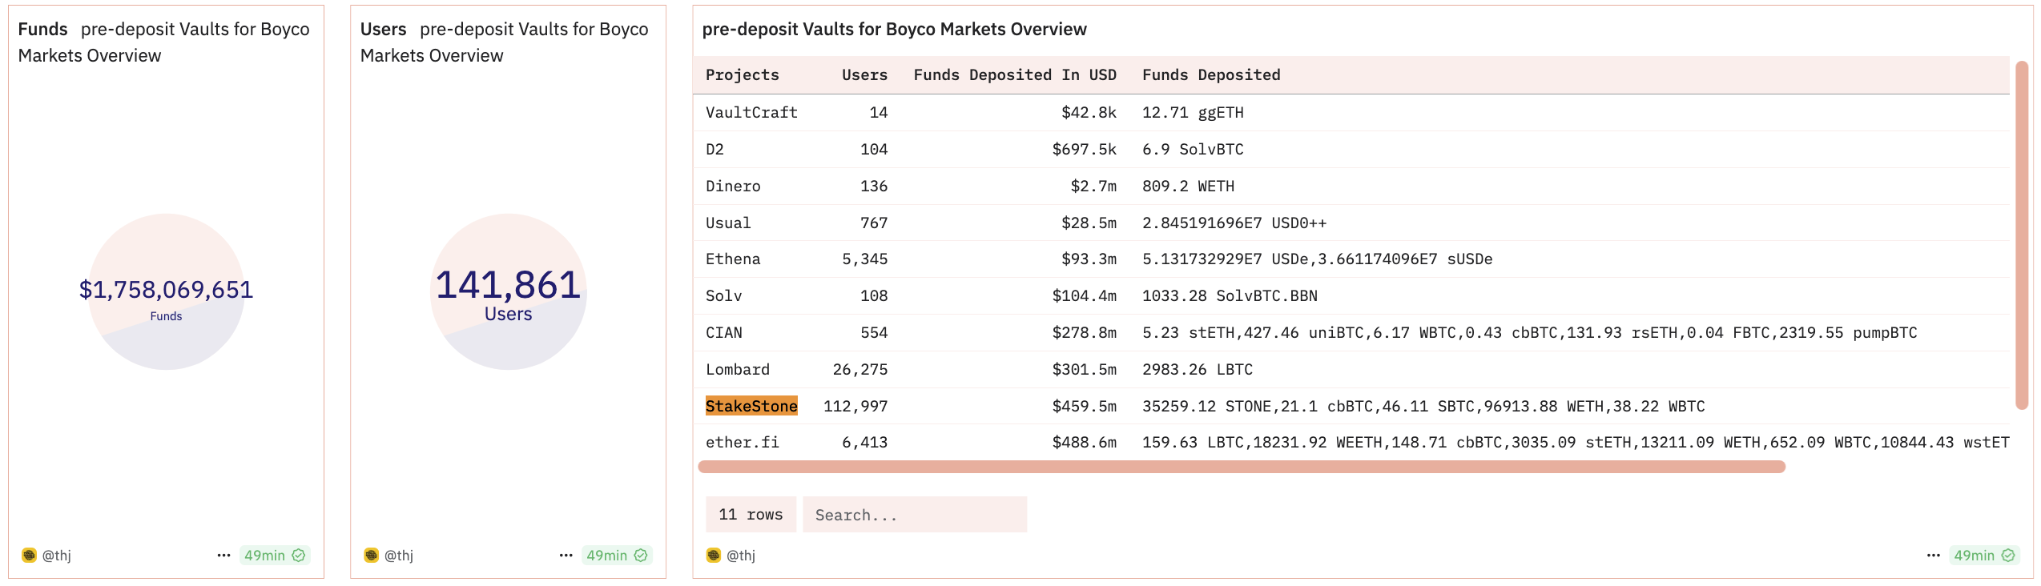This screenshot has height=586, width=2041.
Task: Click the $93.3m value for Ethena
Action: [1089, 259]
